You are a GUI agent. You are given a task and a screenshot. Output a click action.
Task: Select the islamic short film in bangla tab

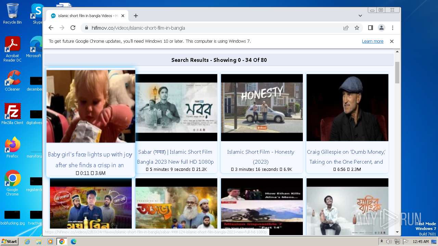pos(87,16)
